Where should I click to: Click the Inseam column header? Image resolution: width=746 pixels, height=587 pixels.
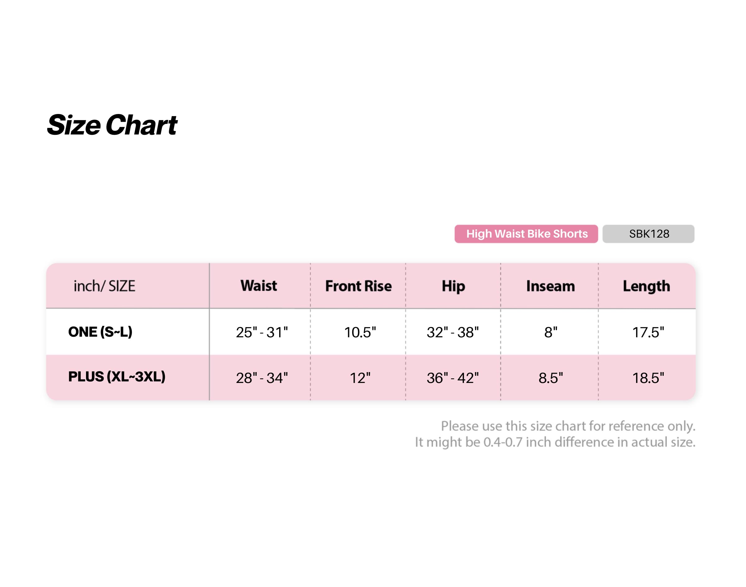550,286
